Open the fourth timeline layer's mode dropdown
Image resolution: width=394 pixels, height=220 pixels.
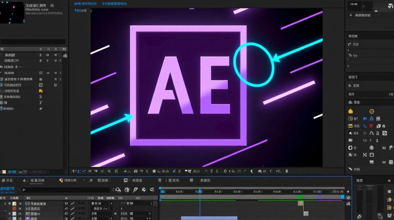click(101, 219)
